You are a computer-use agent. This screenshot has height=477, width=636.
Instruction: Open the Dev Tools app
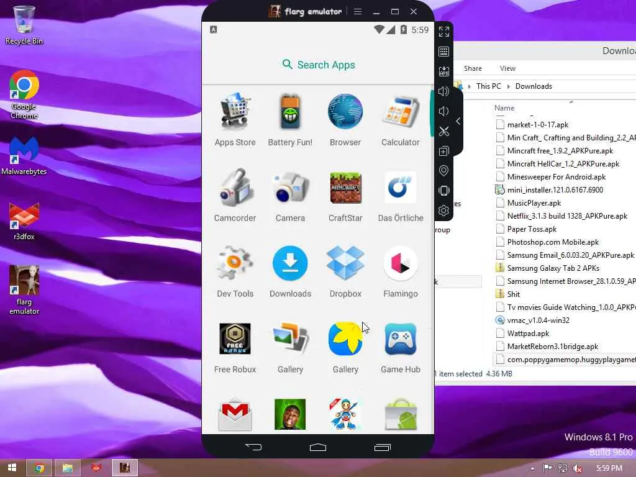(235, 271)
